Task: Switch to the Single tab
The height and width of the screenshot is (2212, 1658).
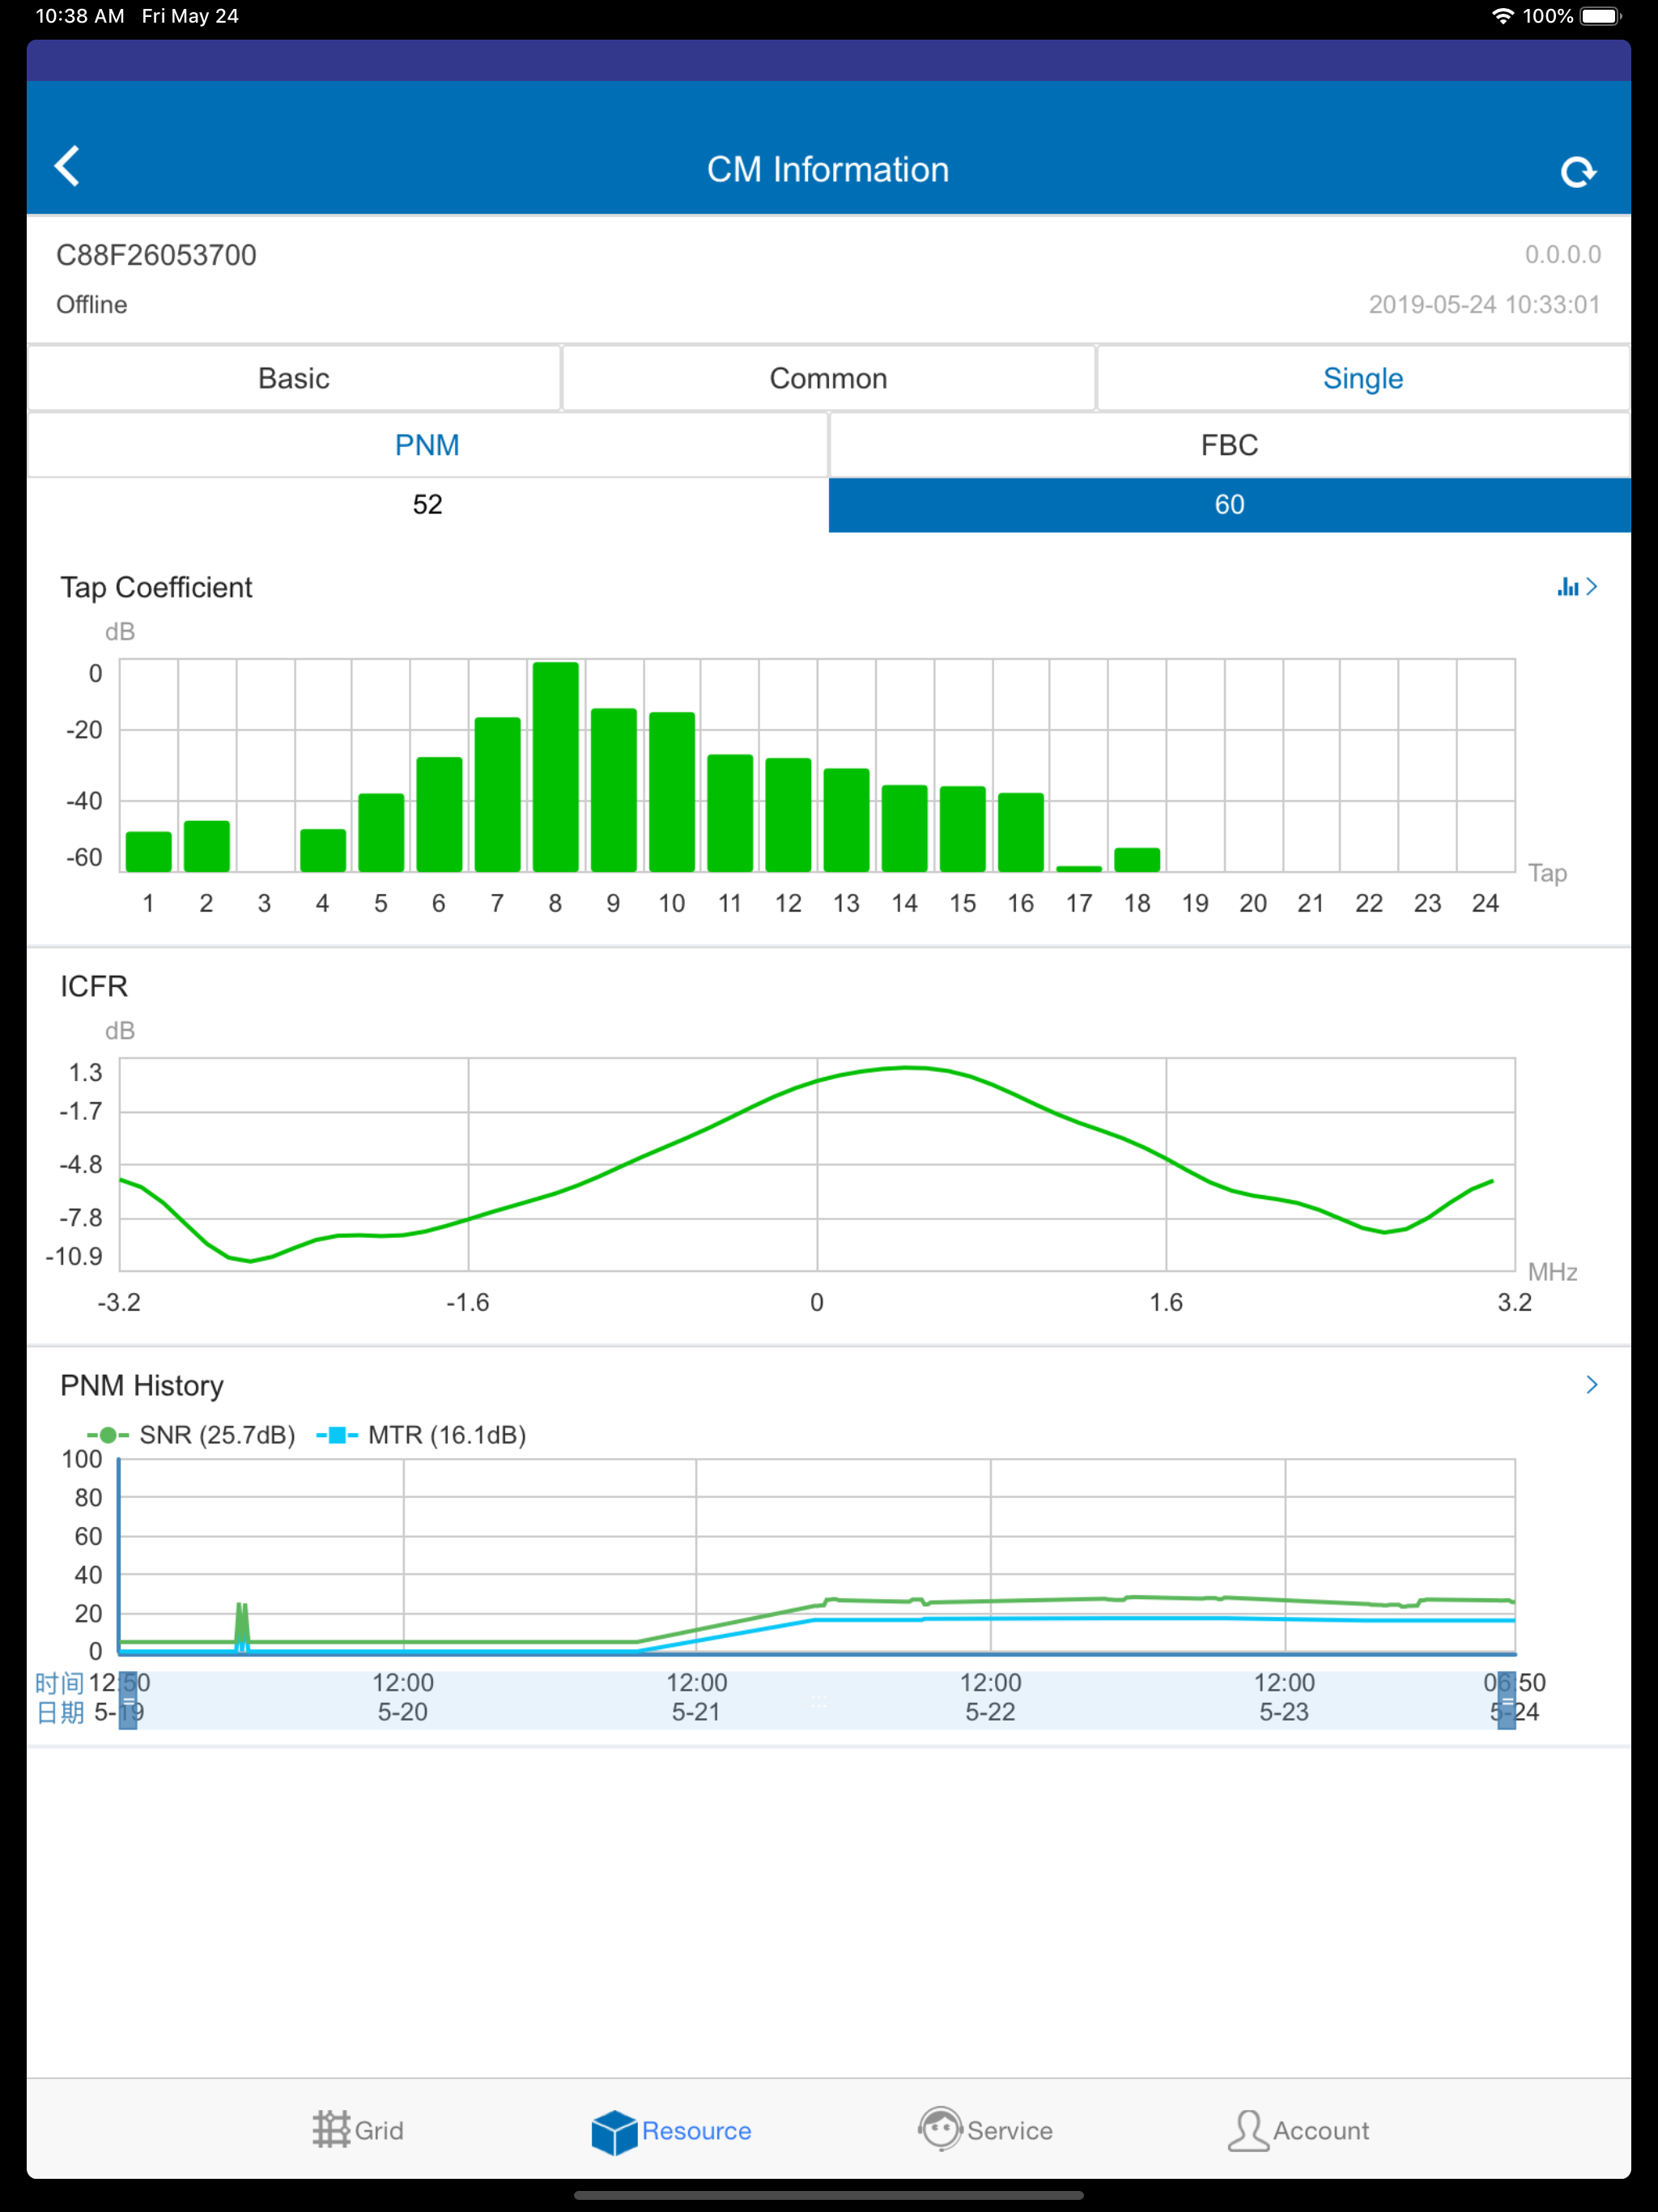Action: [1363, 379]
